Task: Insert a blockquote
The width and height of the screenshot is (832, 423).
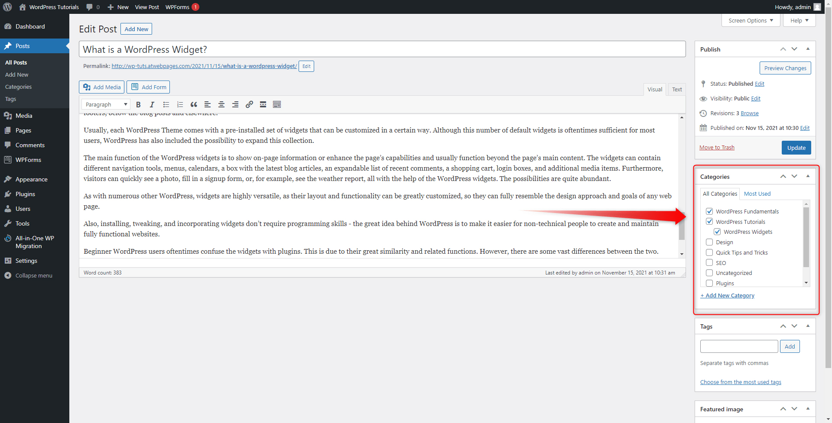Action: 194,104
